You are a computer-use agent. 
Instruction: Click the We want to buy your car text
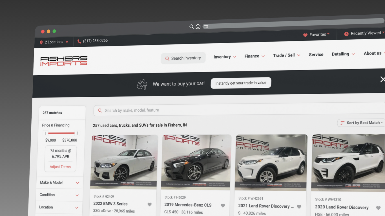[179, 84]
